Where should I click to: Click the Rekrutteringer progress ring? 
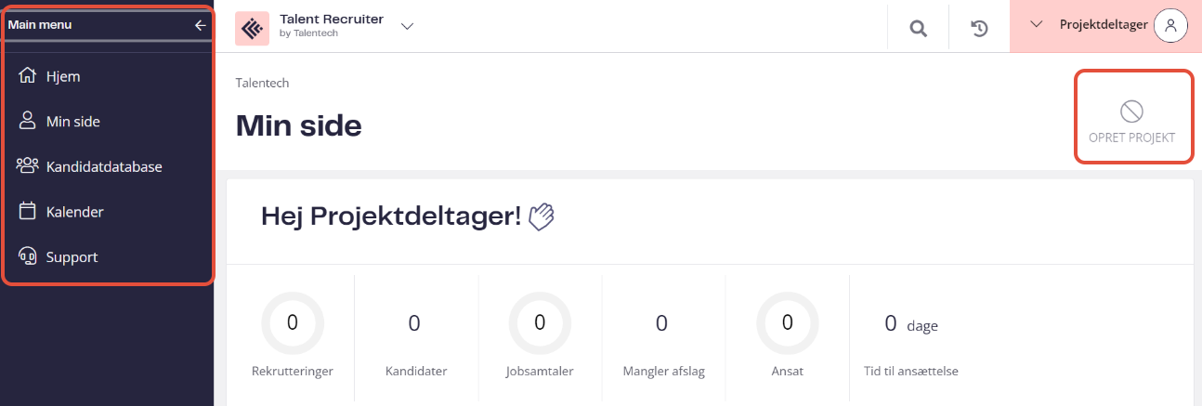tap(293, 323)
